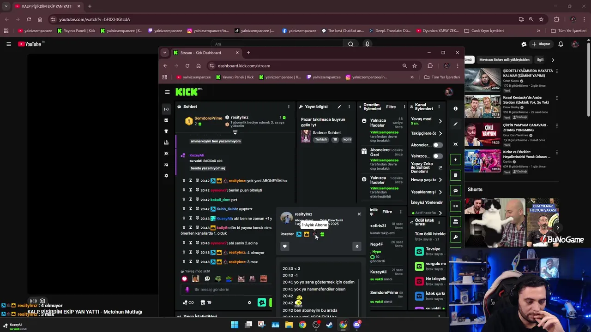The height and width of the screenshot is (332, 591).
Task: Show more bookmarks in Kick window
Action: (x=412, y=77)
